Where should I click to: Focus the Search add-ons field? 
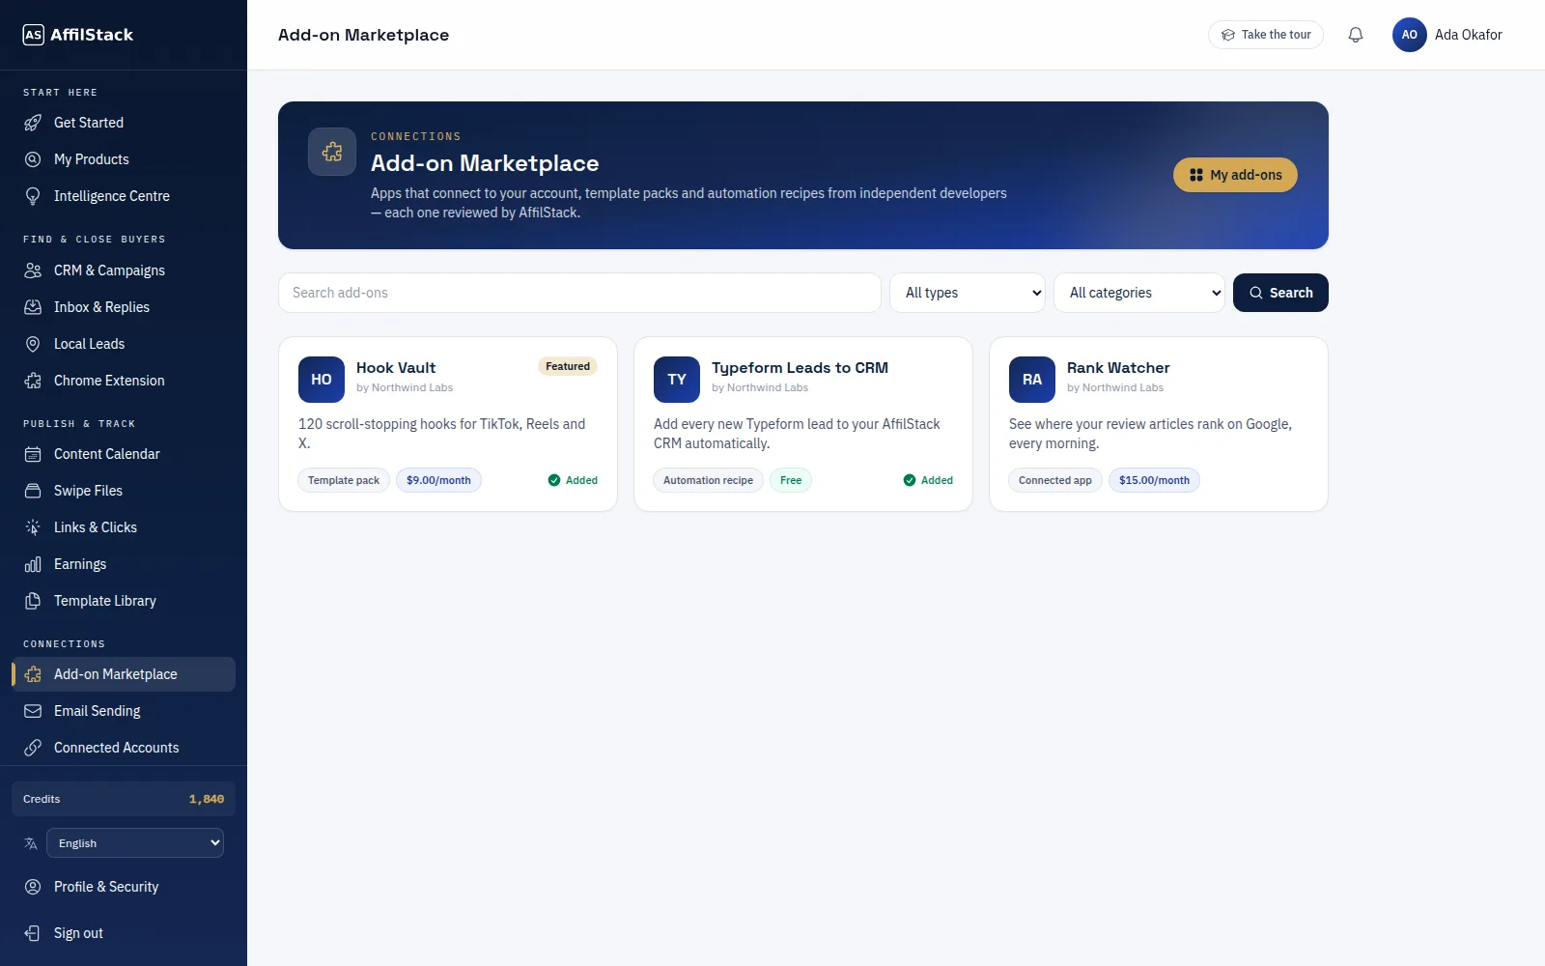[579, 293]
